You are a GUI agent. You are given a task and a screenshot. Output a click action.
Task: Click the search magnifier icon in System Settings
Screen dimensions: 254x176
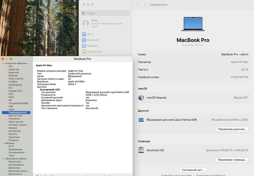tap(83, 13)
